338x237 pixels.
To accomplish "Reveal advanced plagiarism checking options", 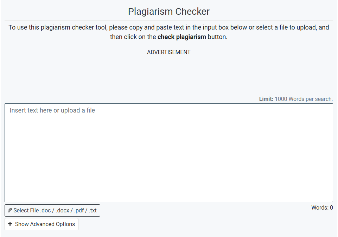I will click(42, 224).
